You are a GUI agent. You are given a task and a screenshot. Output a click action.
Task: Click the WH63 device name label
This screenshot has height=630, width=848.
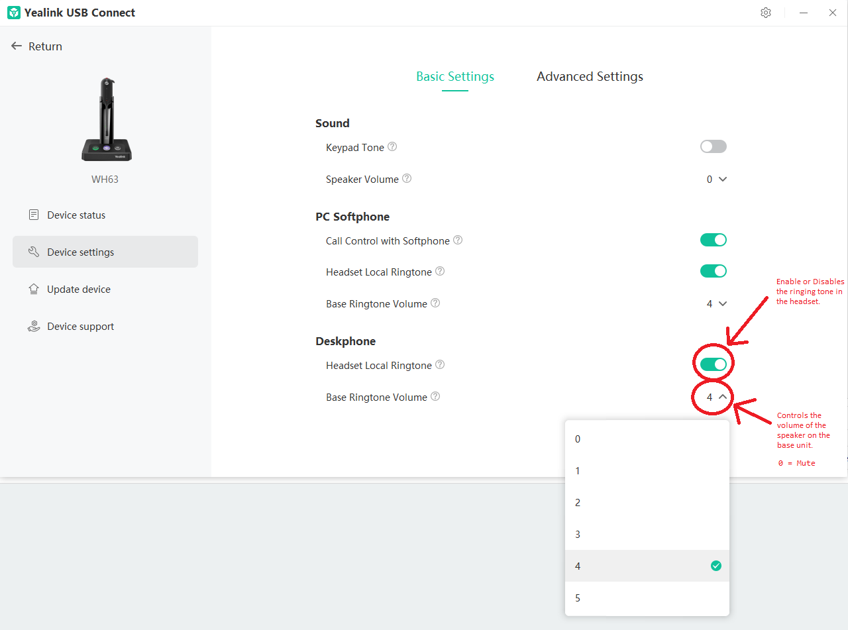[105, 180]
